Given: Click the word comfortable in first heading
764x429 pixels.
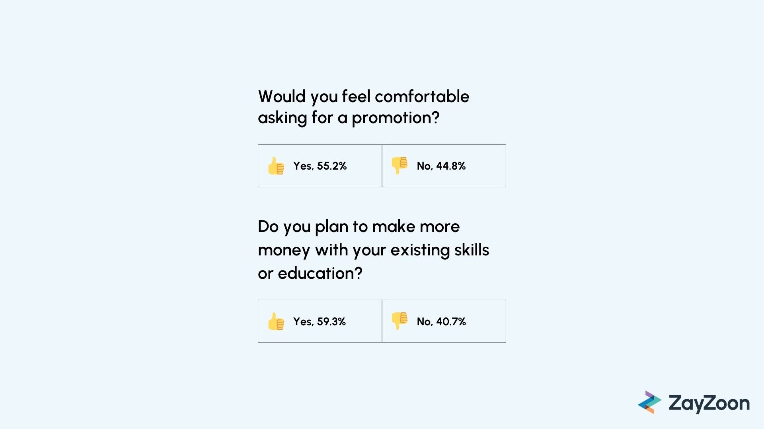Looking at the screenshot, I should pos(422,97).
